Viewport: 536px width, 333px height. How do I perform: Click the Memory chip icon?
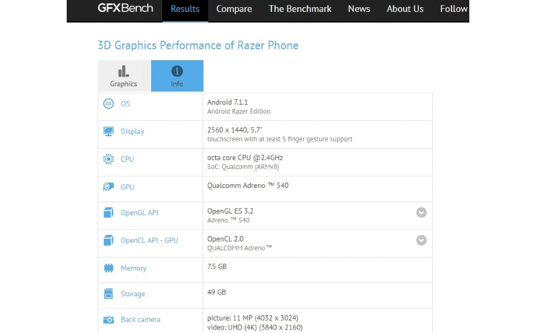click(108, 268)
